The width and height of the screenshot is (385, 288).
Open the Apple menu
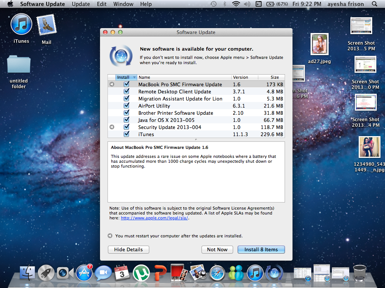(10, 4)
